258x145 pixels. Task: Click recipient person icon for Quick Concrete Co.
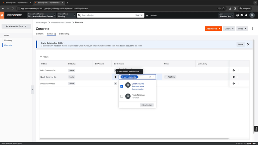pyautogui.click(x=116, y=77)
